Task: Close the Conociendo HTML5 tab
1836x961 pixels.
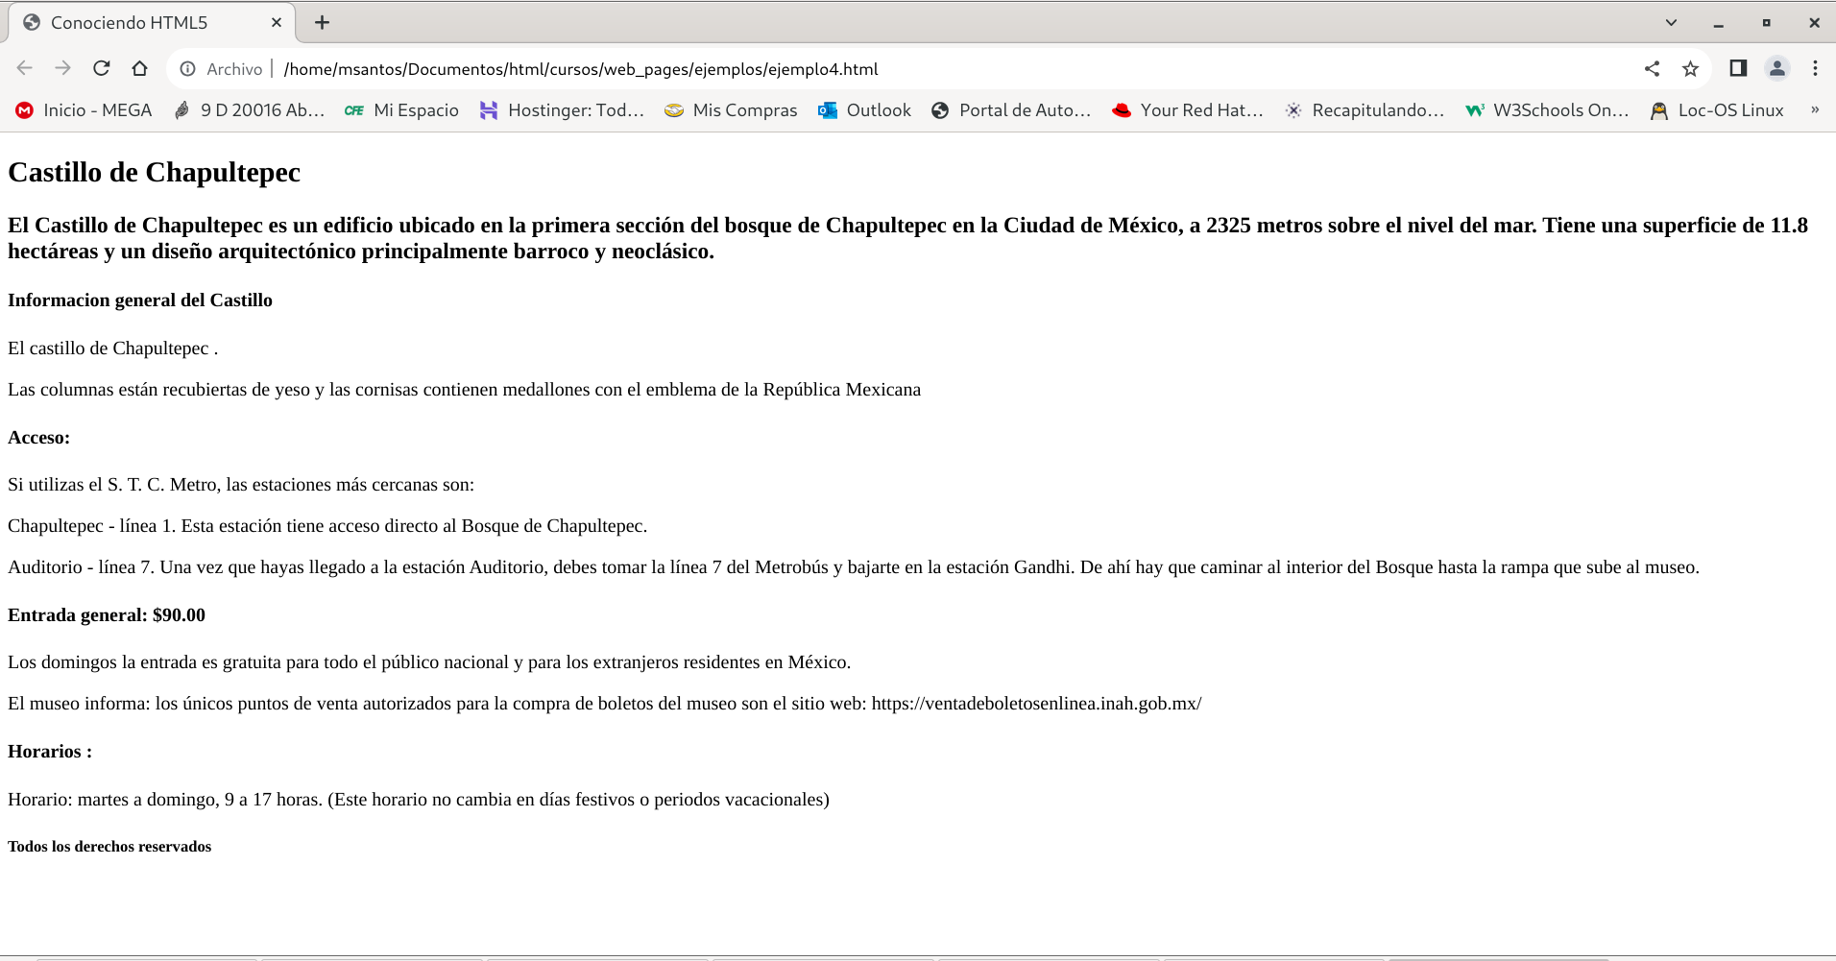Action: tap(277, 22)
